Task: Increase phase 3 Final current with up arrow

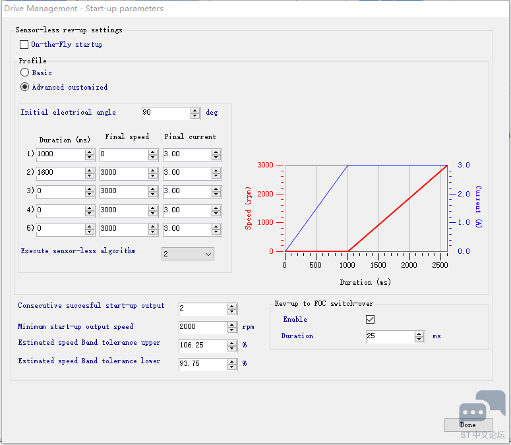Action: click(x=216, y=189)
